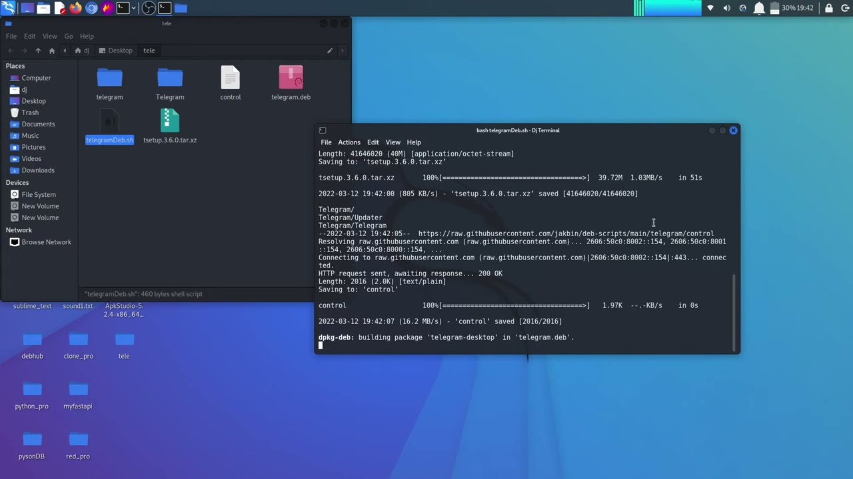Launch Firefox from the top panel
The width and height of the screenshot is (853, 479).
(75, 8)
